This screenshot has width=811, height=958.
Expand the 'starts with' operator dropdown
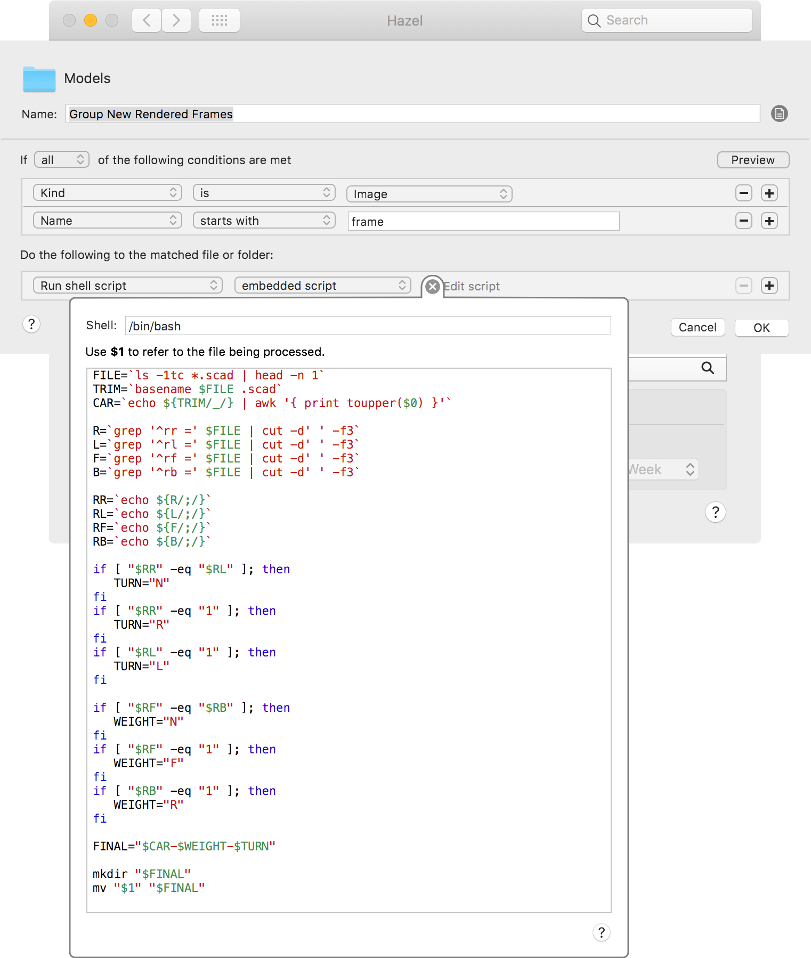[x=264, y=221]
